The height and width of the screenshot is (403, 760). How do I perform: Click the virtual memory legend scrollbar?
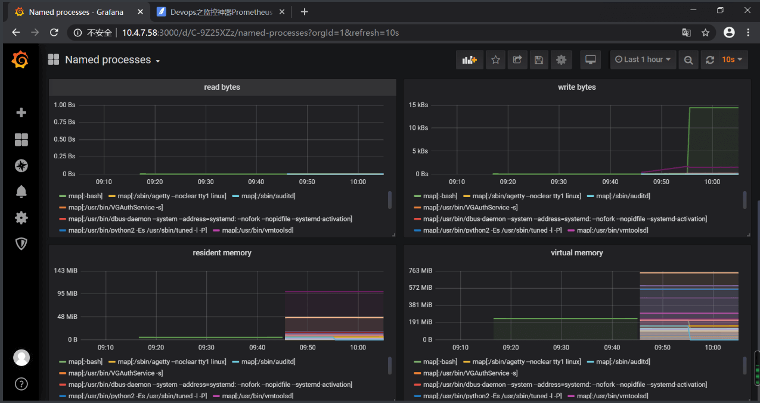coord(745,365)
